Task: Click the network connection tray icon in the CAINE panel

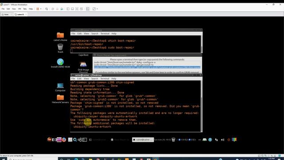Action: tap(216, 140)
